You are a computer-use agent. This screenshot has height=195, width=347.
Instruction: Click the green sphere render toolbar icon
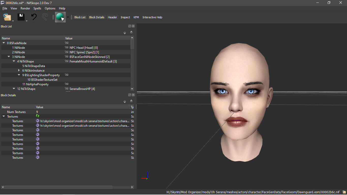[x=60, y=17]
